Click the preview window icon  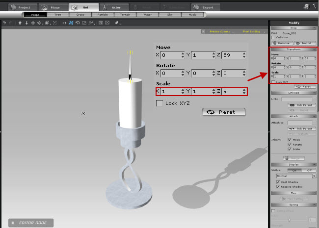101,23
